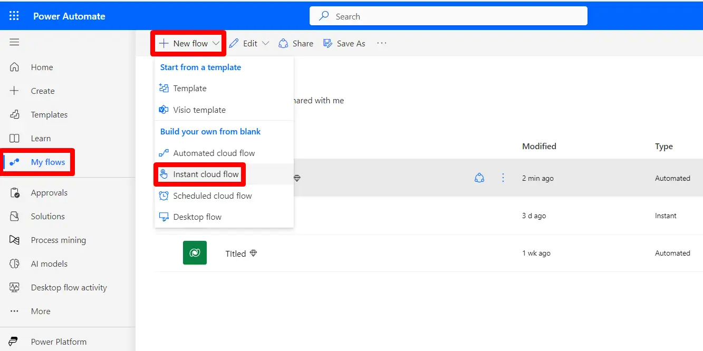This screenshot has width=703, height=351.
Task: Open the app launcher waffle icon
Action: pos(14,16)
